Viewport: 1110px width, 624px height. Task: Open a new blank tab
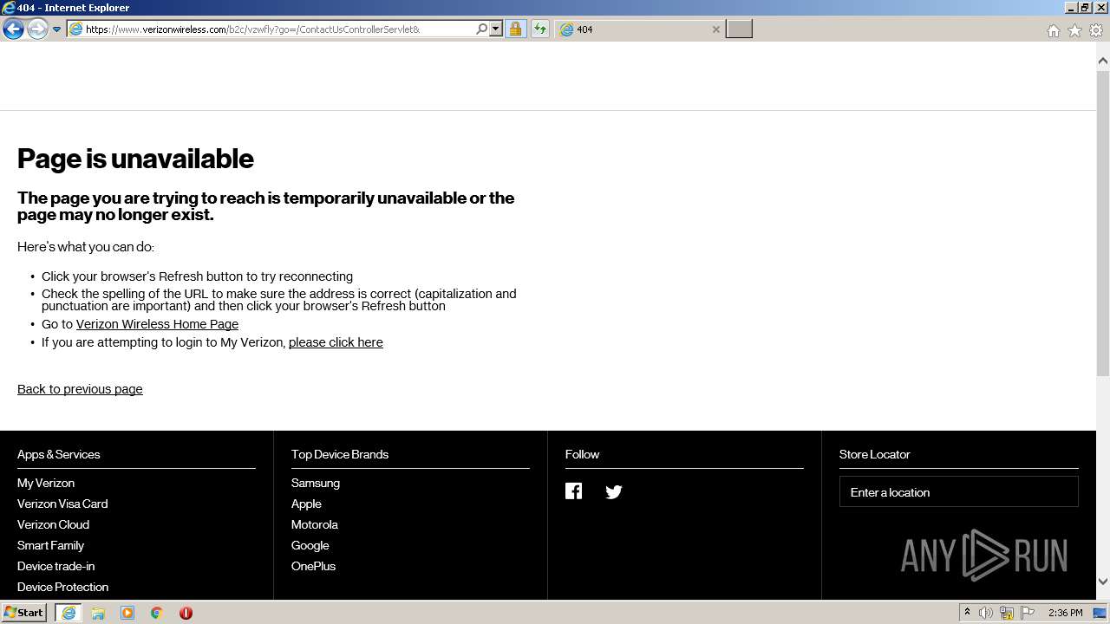tap(739, 29)
